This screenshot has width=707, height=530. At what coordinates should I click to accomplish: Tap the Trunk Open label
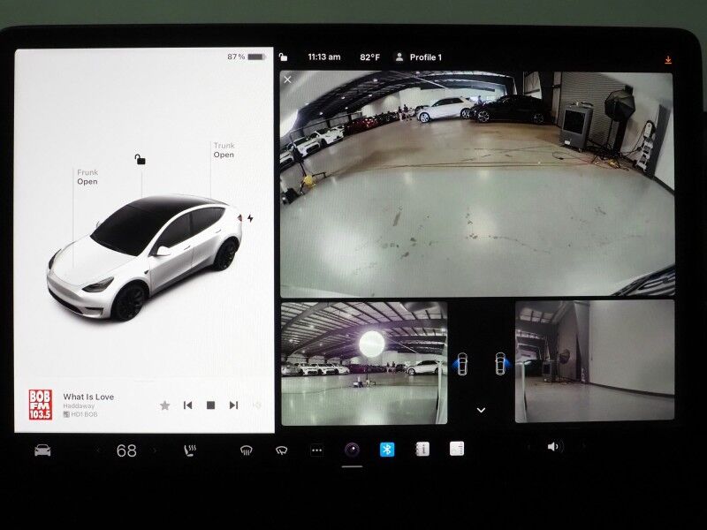click(x=224, y=150)
